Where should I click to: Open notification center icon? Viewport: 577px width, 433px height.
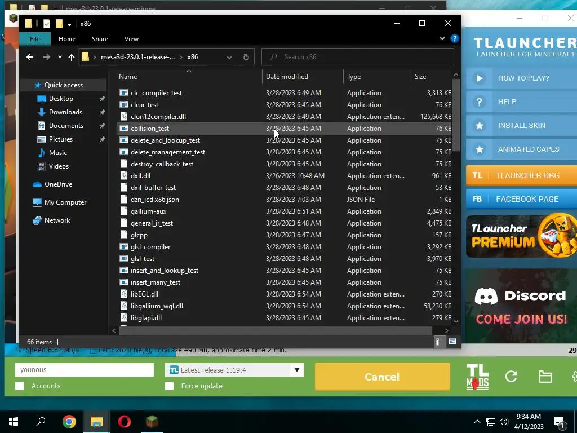pos(560,422)
